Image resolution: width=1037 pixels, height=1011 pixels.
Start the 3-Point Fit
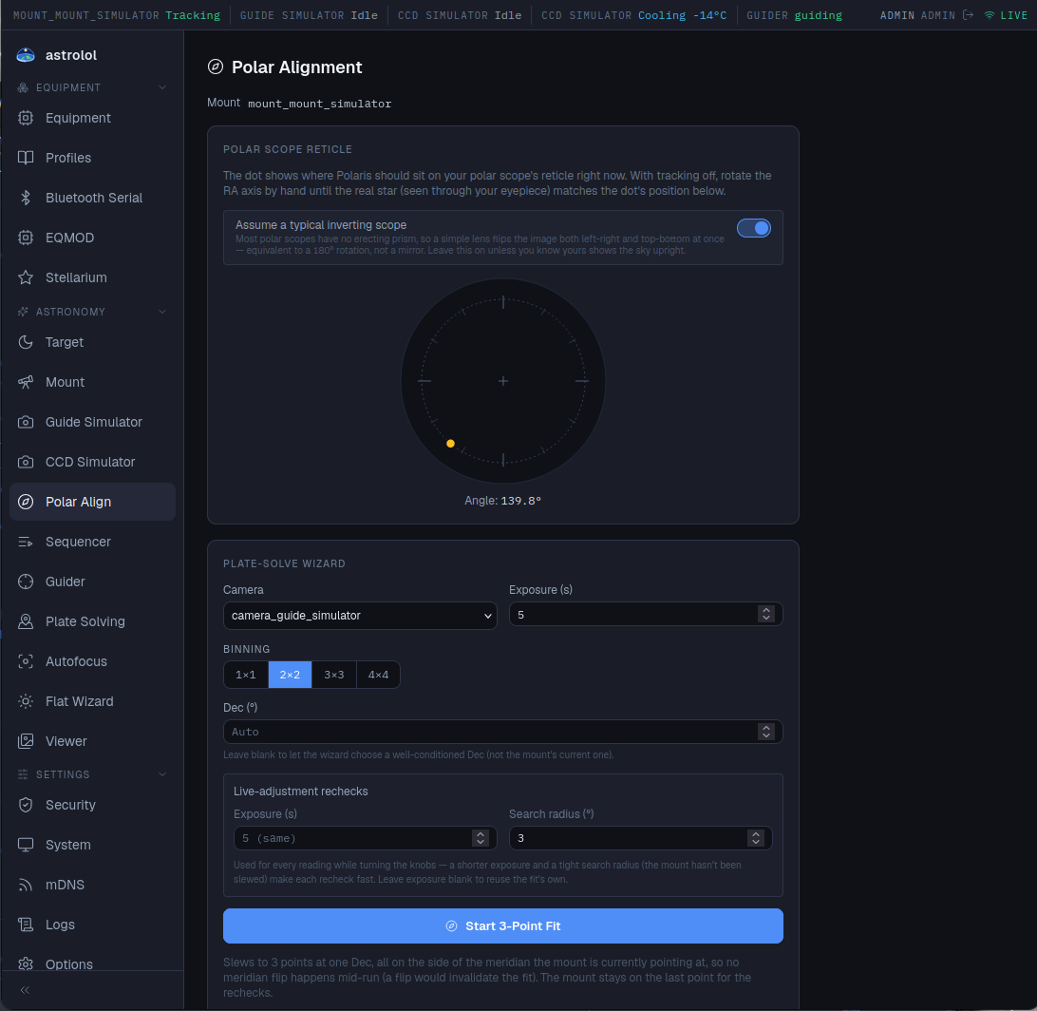click(502, 925)
